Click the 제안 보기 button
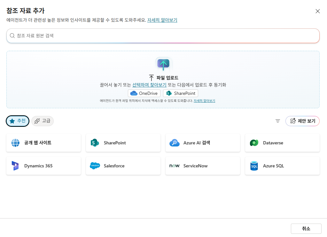This screenshot has height=237, width=327. click(x=302, y=121)
